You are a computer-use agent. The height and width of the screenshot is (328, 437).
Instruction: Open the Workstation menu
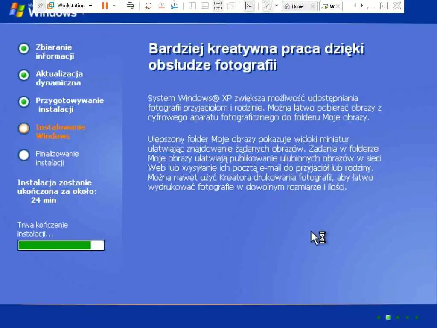[x=71, y=6]
